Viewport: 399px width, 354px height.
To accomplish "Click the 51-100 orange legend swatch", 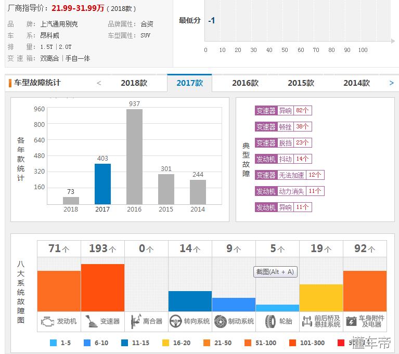I will click(248, 343).
